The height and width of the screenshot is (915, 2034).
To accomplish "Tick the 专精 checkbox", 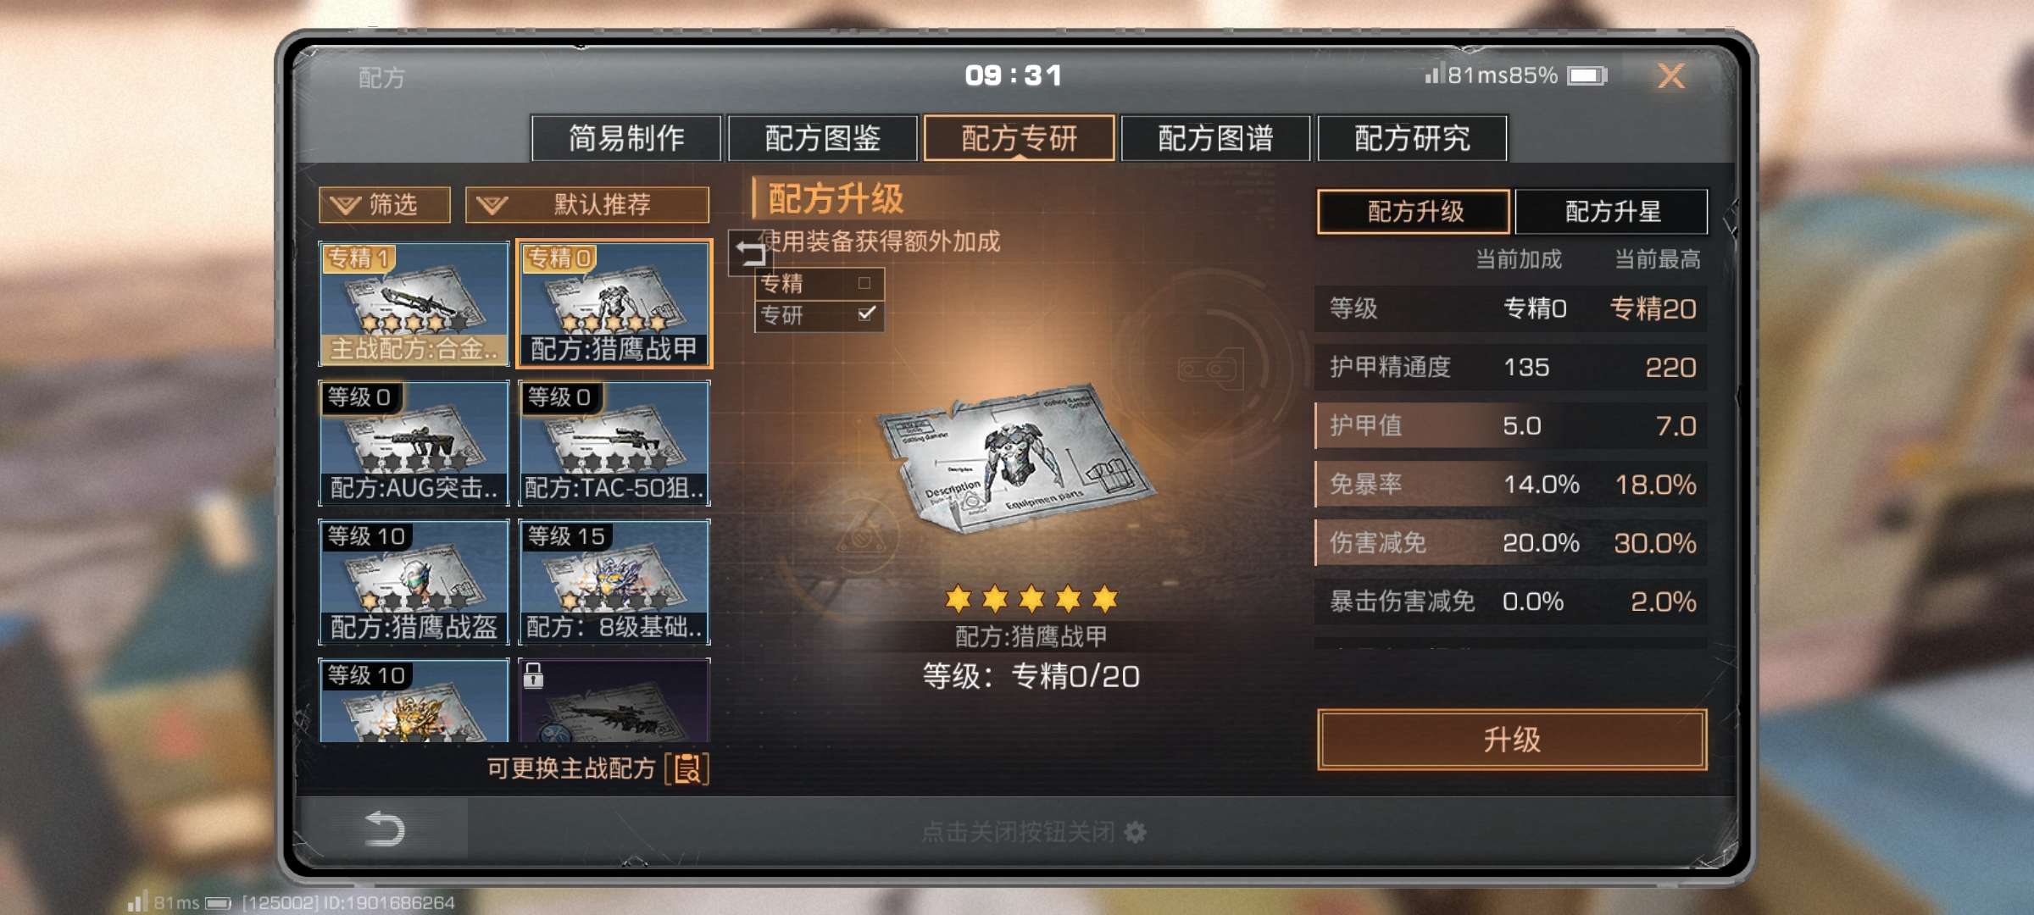I will 864,283.
